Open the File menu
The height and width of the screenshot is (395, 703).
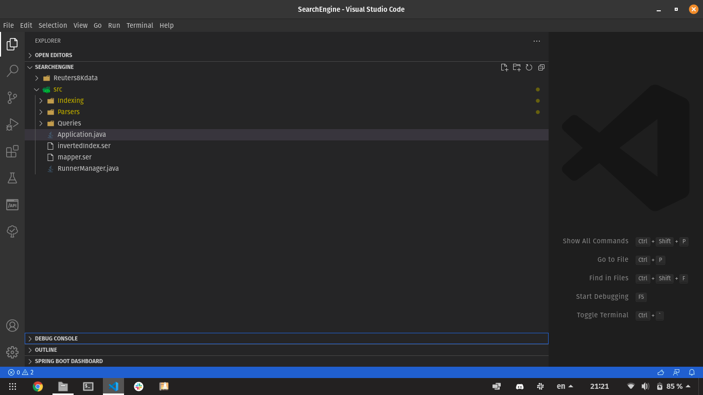(x=8, y=25)
